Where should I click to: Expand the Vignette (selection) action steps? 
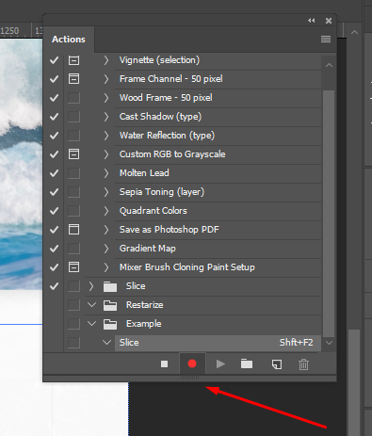point(106,60)
